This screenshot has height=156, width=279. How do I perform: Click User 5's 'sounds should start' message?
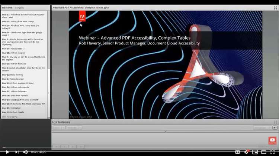point(23,69)
